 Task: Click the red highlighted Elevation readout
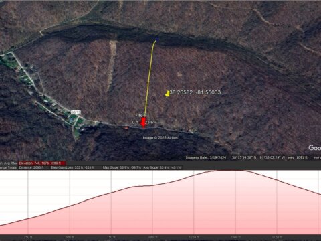pos(42,163)
